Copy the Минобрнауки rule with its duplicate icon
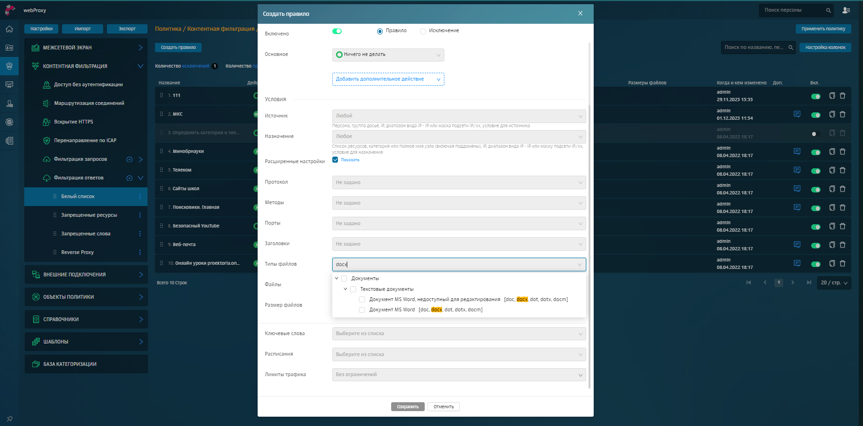Viewport: 863px width, 426px height. pyautogui.click(x=832, y=151)
